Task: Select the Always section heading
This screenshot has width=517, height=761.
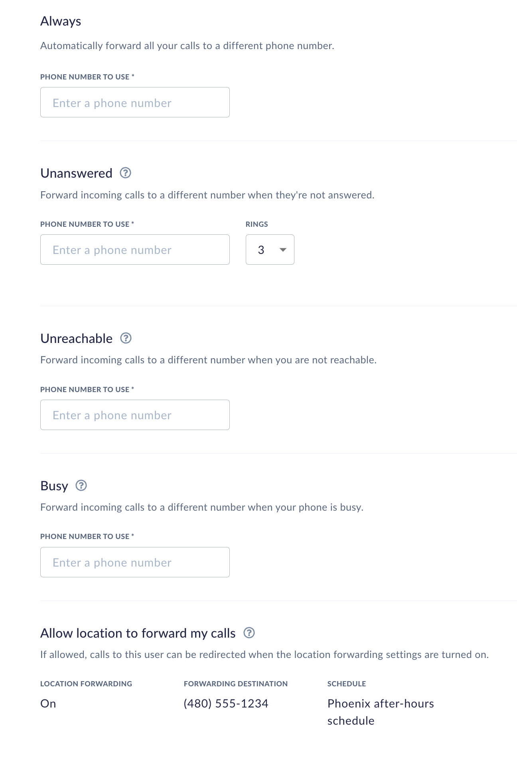Action: point(60,21)
